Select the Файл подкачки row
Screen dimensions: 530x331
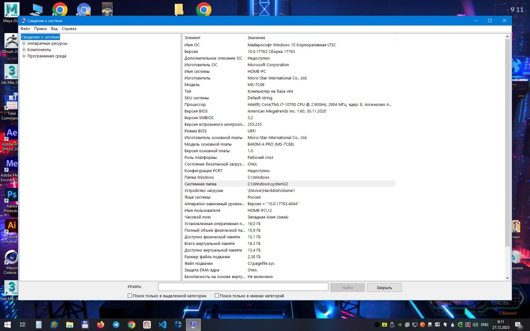[289, 263]
